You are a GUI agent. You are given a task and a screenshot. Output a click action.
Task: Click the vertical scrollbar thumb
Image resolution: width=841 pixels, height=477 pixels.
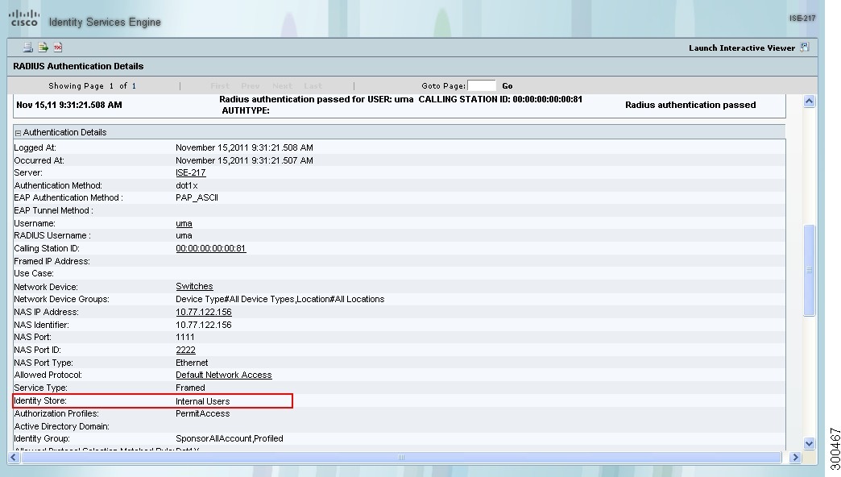tap(810, 270)
